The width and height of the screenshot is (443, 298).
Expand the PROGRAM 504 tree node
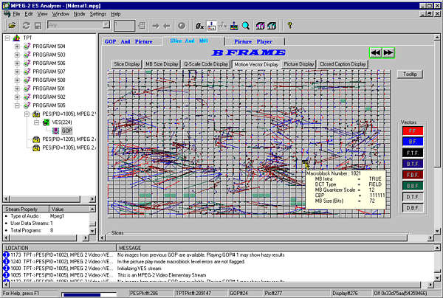tap(17, 46)
